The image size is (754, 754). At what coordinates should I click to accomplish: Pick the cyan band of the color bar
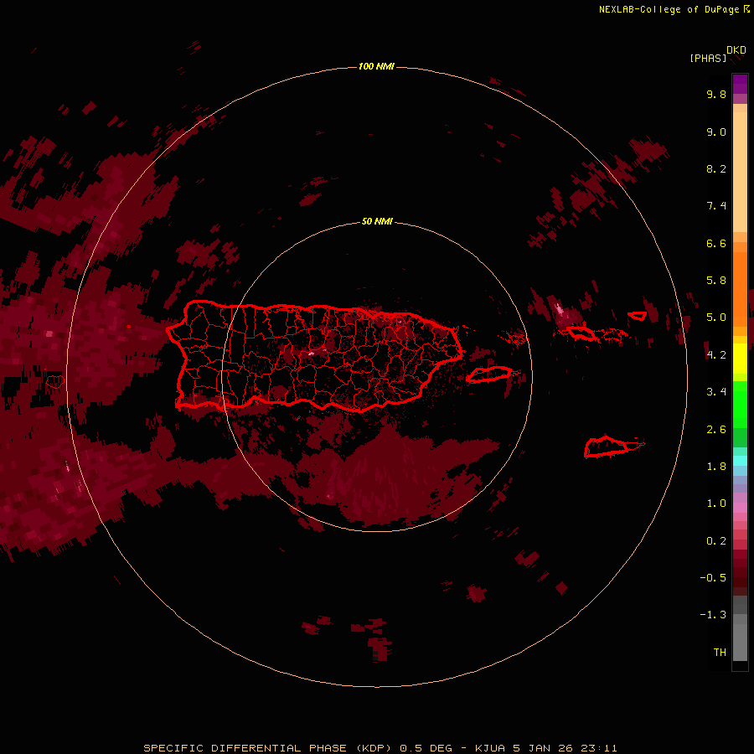click(740, 461)
